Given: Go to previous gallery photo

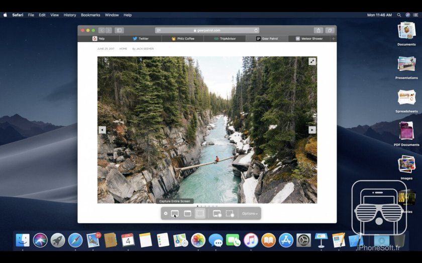Looking at the screenshot, I should (102, 130).
